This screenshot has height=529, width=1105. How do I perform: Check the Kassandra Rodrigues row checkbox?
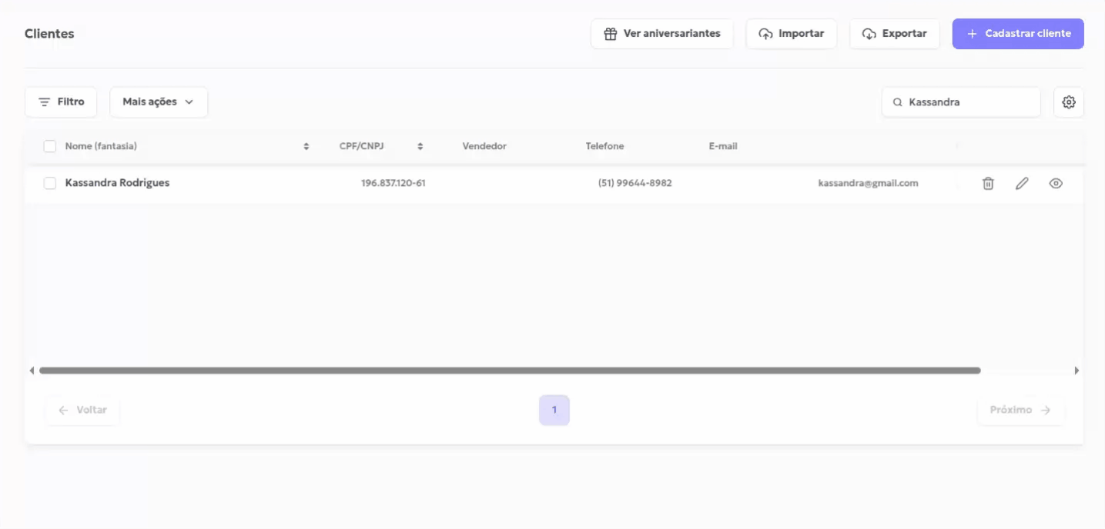click(x=50, y=183)
